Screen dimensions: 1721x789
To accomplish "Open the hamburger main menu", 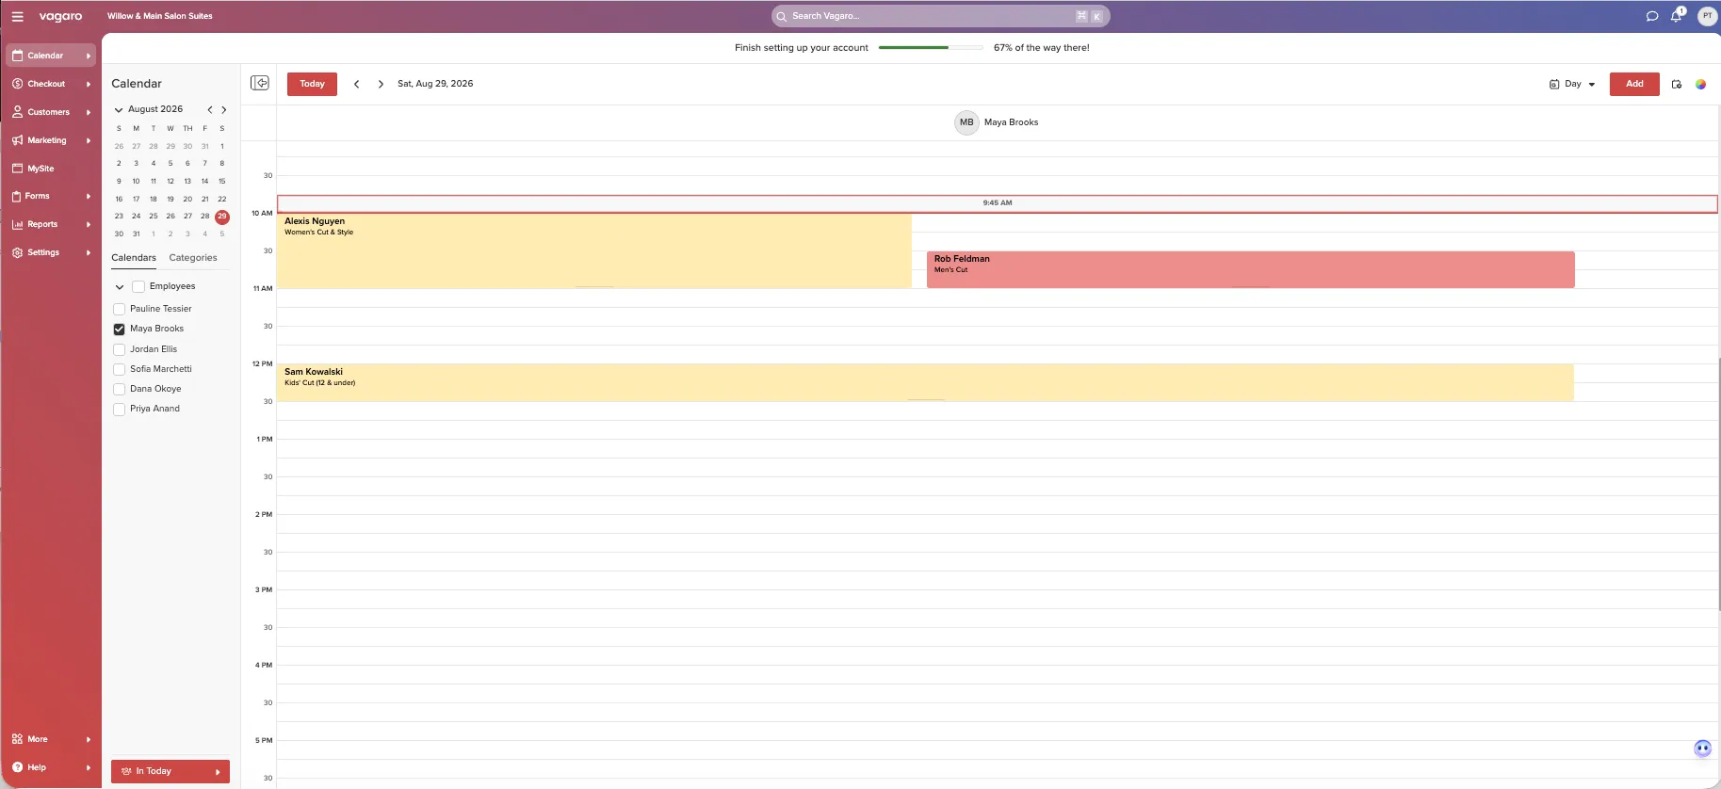I will coord(17,16).
